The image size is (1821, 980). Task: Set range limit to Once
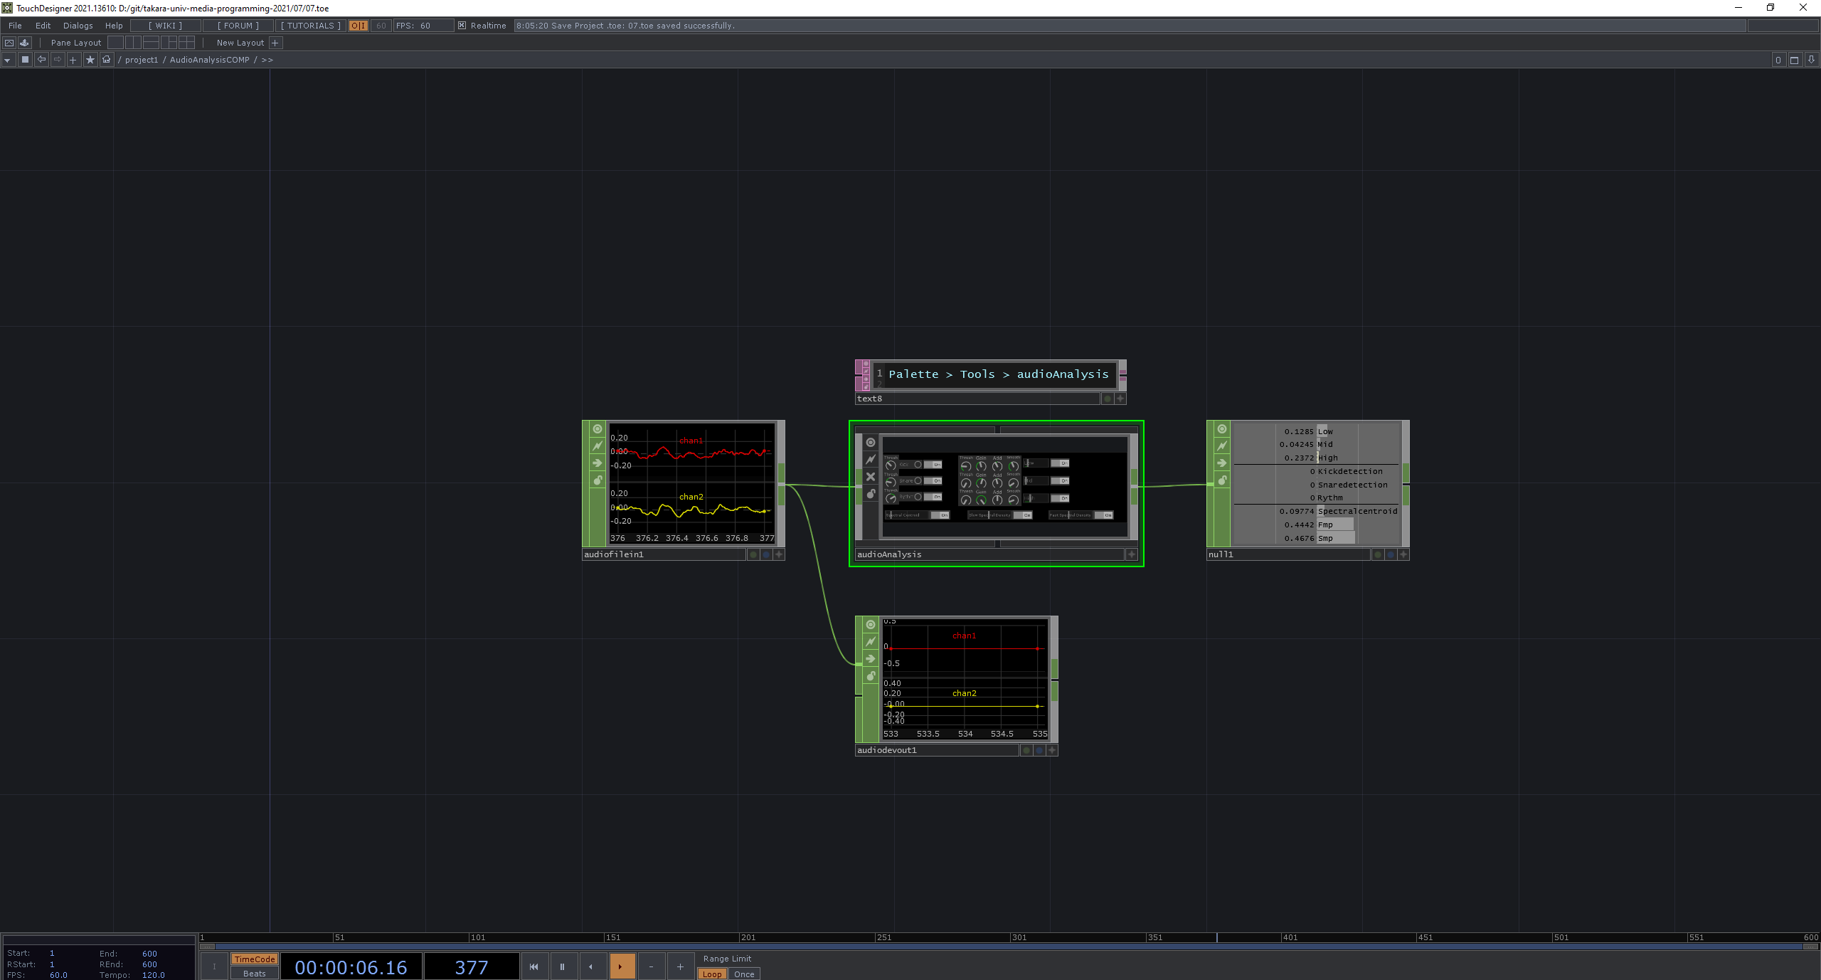tap(744, 974)
